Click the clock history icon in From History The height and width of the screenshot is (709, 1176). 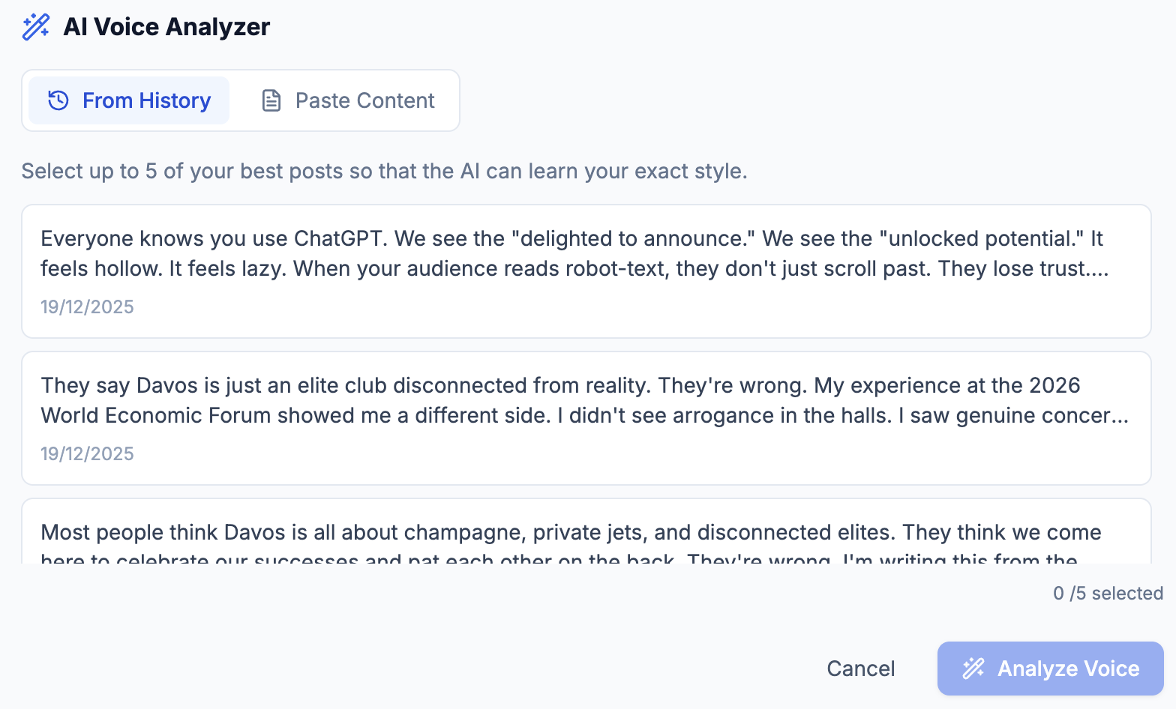click(x=58, y=100)
